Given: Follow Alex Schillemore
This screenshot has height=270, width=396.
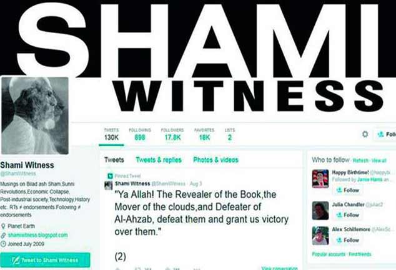Looking at the screenshot, I should point(347,240).
